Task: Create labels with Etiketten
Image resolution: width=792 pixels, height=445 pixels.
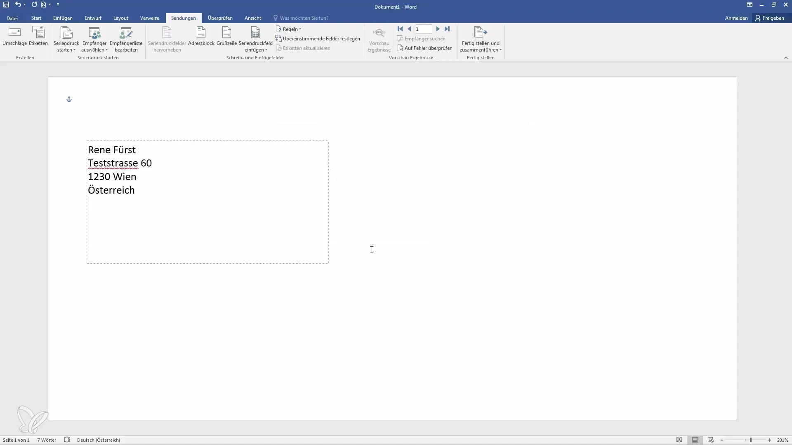Action: [38, 37]
